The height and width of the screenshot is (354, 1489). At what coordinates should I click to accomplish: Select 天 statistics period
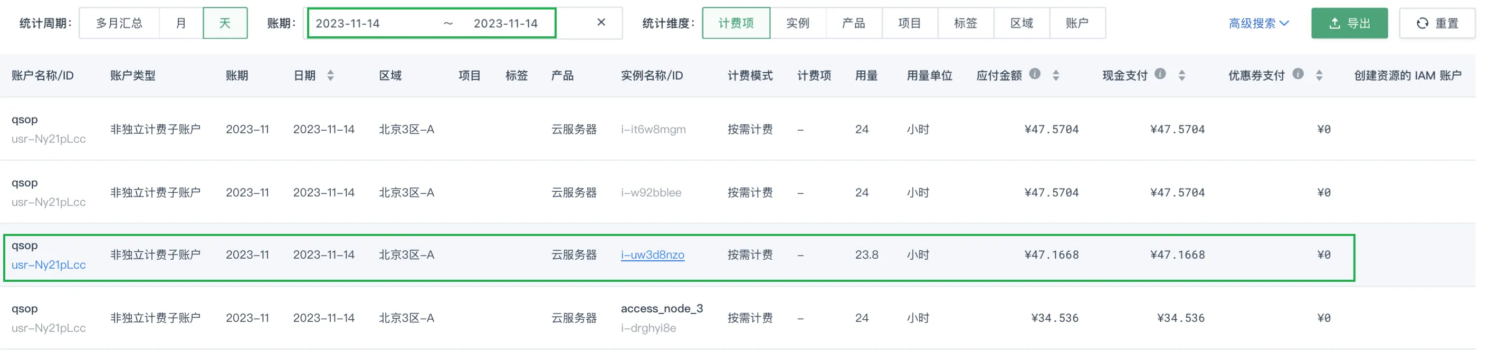click(225, 24)
